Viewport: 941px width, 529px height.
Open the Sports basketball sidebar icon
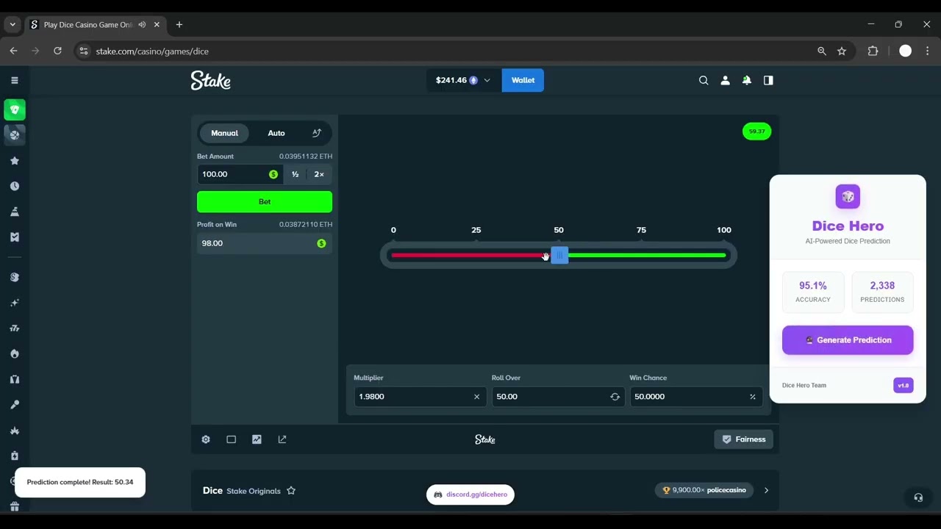point(15,134)
